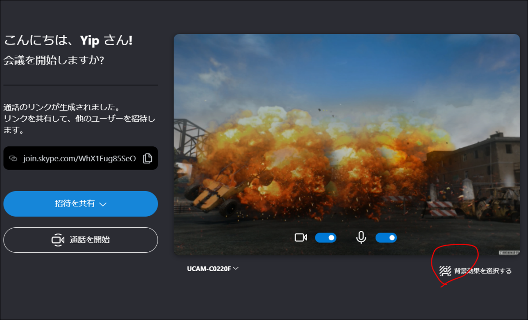Click the camera preview video area
Screen dimensions: 528x320
click(347, 145)
